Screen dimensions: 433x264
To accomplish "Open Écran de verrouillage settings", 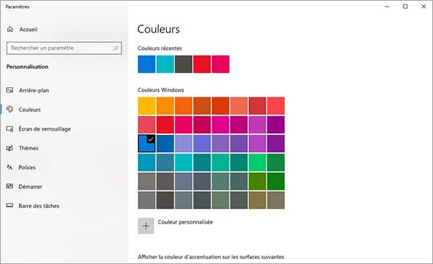I will click(45, 129).
